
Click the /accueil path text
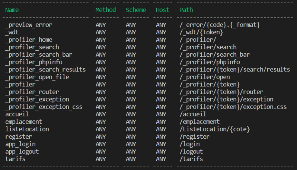(193, 114)
